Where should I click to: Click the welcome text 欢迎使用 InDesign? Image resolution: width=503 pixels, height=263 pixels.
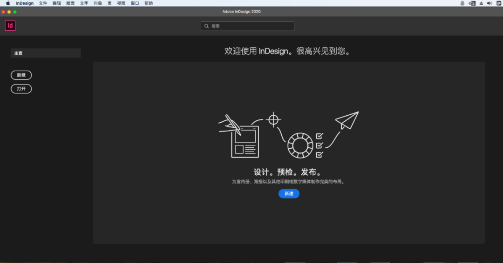[288, 51]
